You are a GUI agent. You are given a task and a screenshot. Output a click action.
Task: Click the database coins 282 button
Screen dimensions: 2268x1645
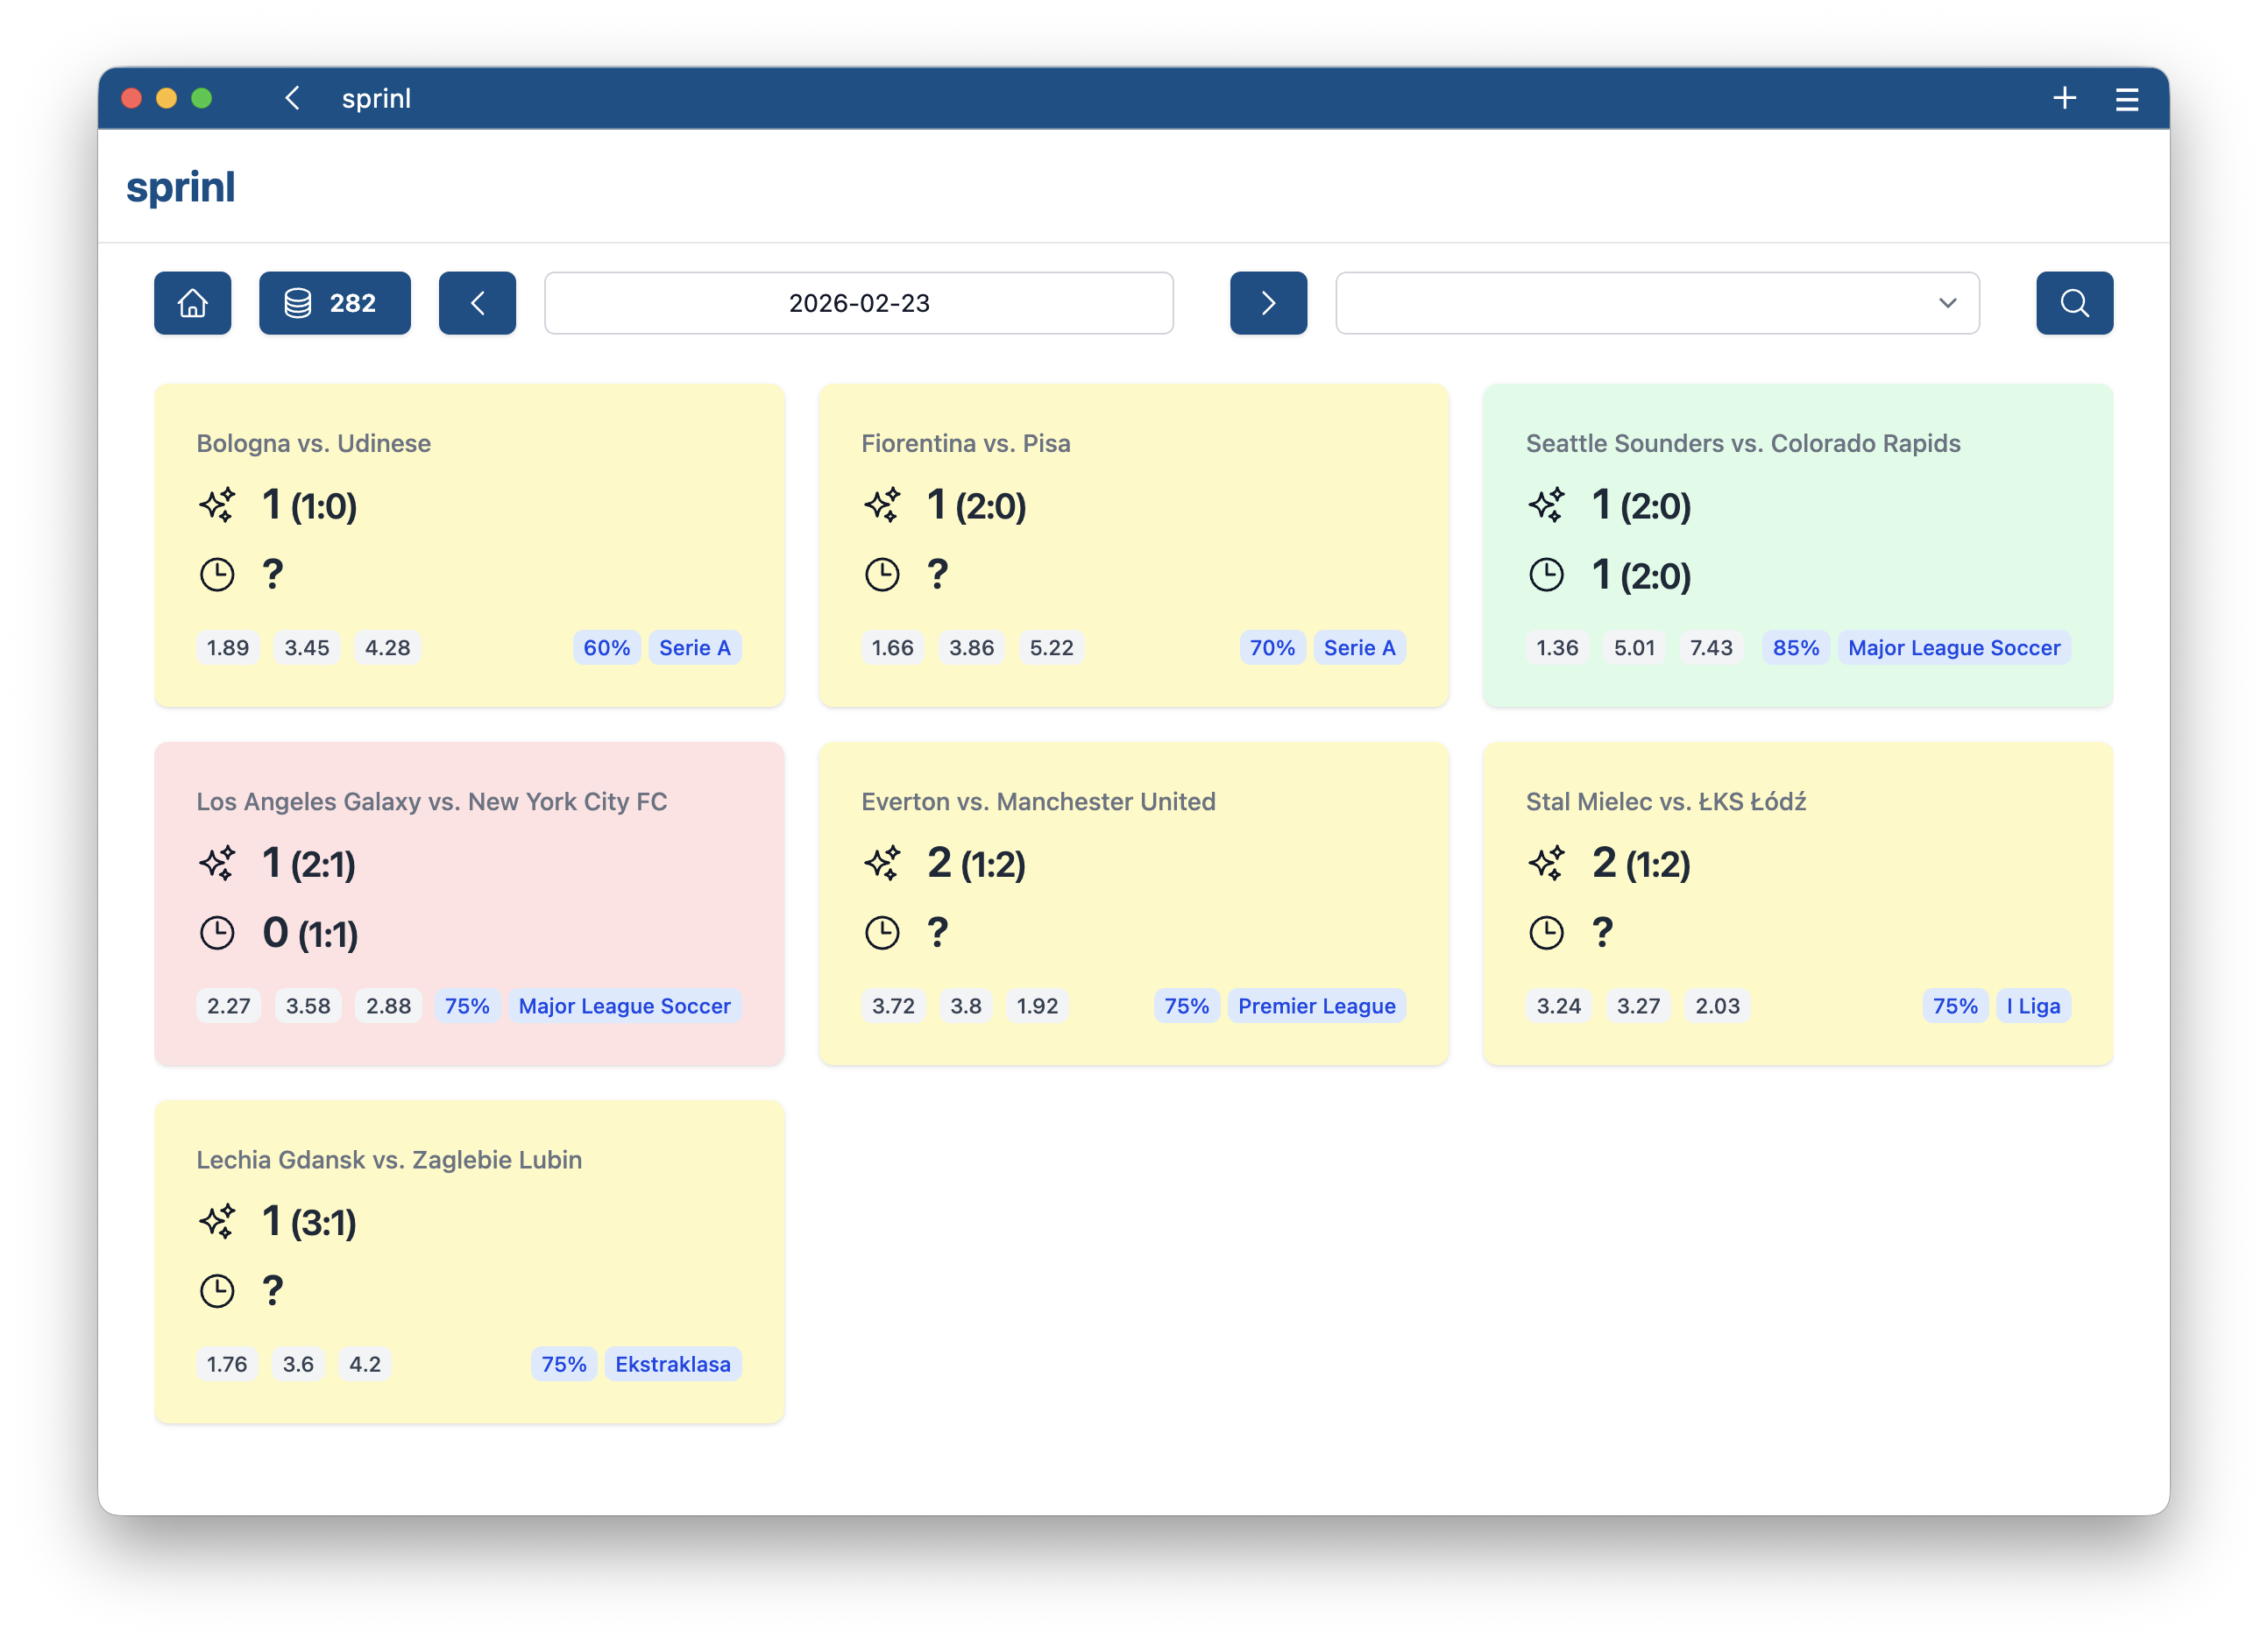tap(334, 303)
